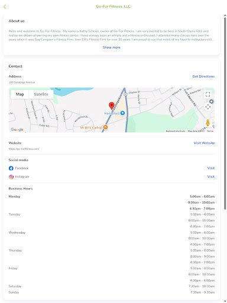Click the Instagram logo icon

pyautogui.click(x=11, y=176)
